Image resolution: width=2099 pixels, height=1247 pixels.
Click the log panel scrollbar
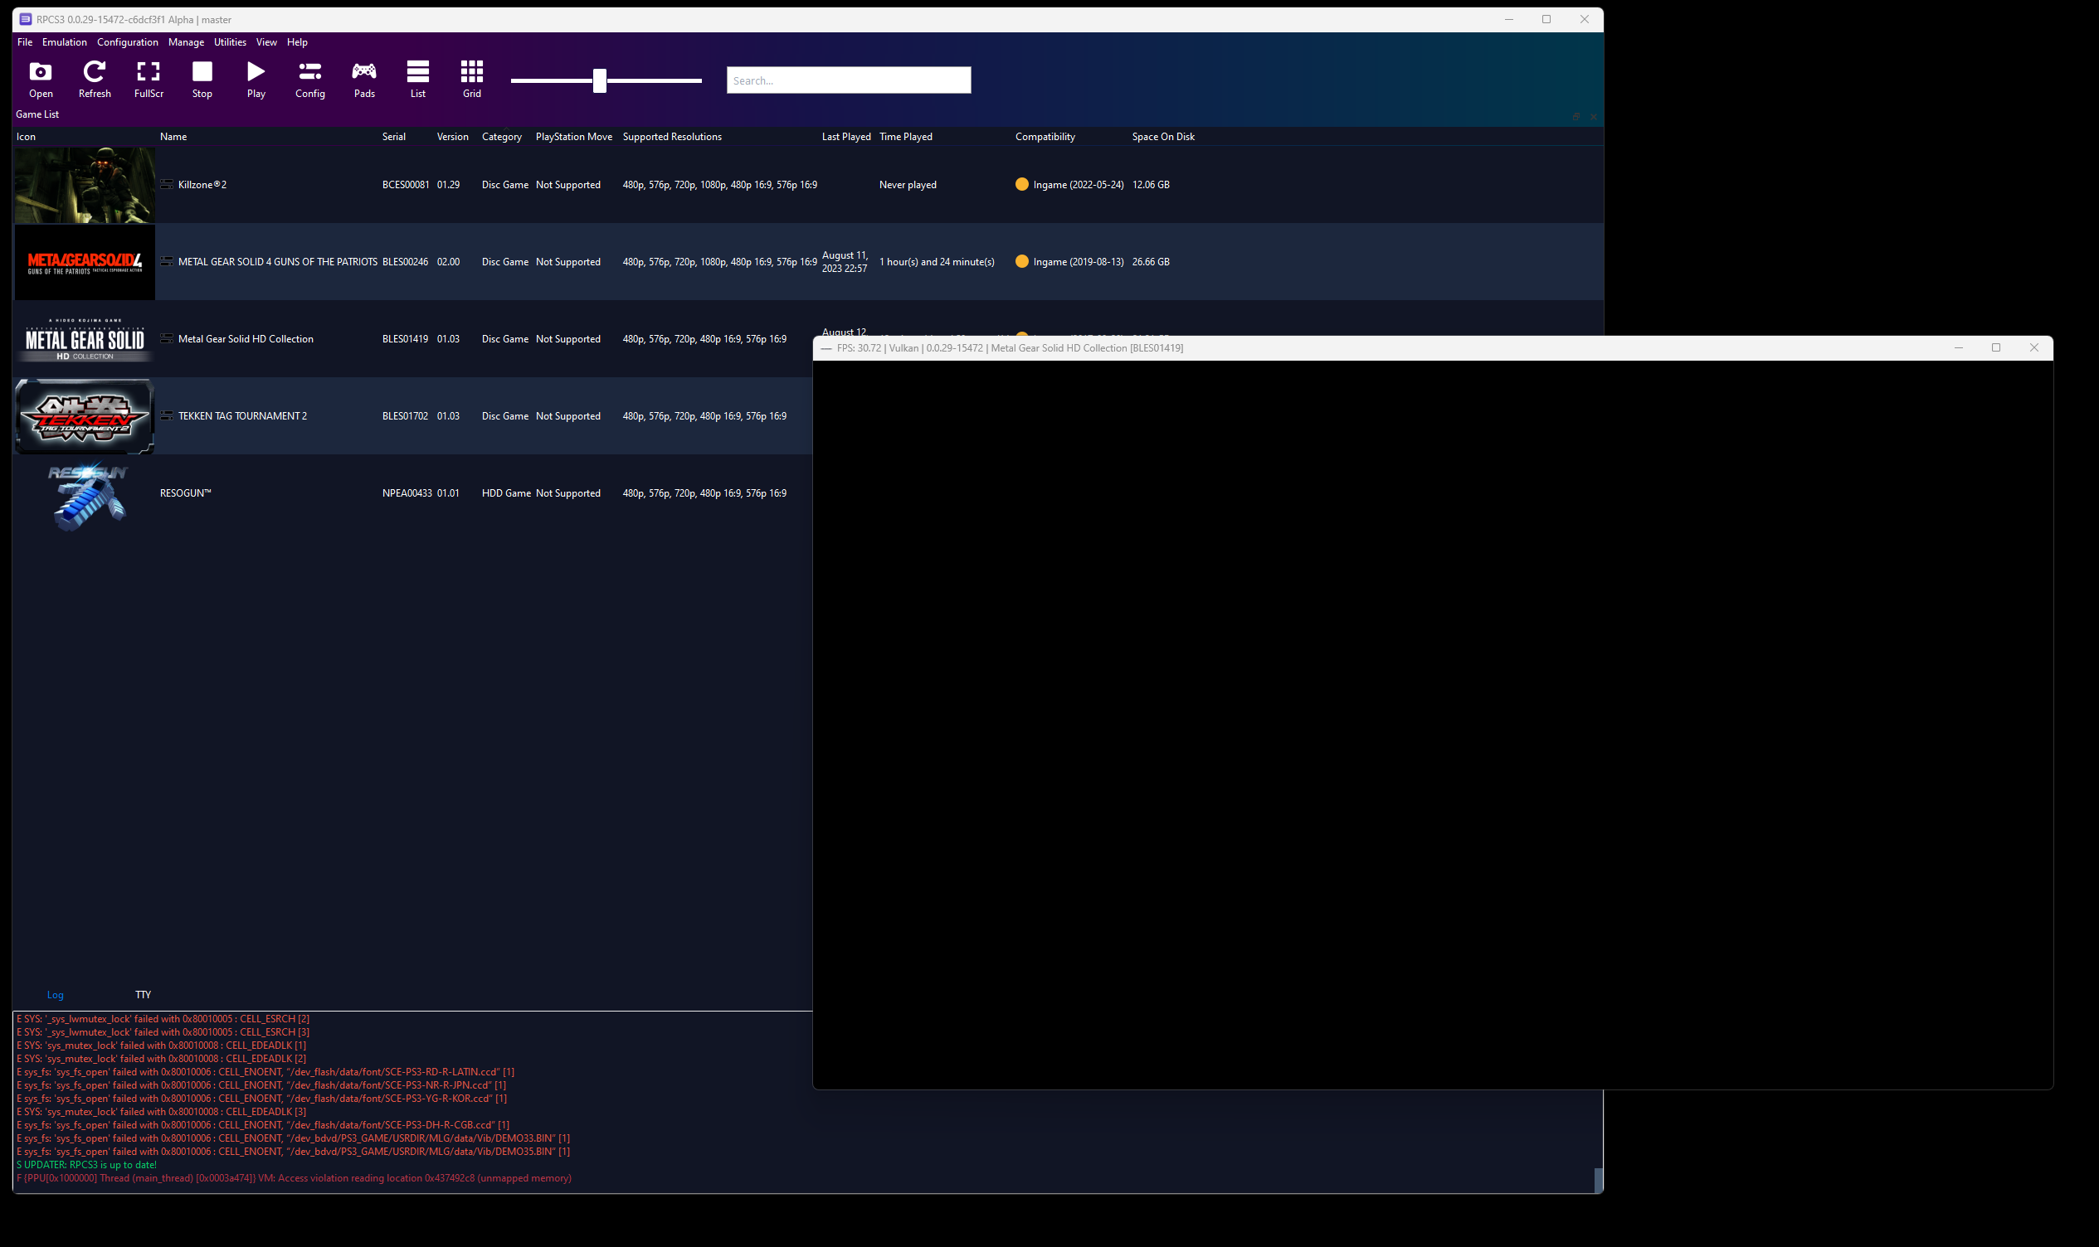[x=1598, y=1180]
